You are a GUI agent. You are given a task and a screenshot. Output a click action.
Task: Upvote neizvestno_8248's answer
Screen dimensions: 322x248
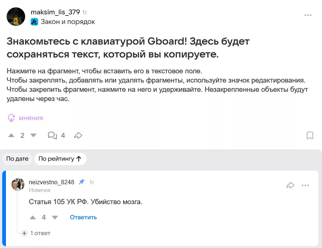click(33, 217)
